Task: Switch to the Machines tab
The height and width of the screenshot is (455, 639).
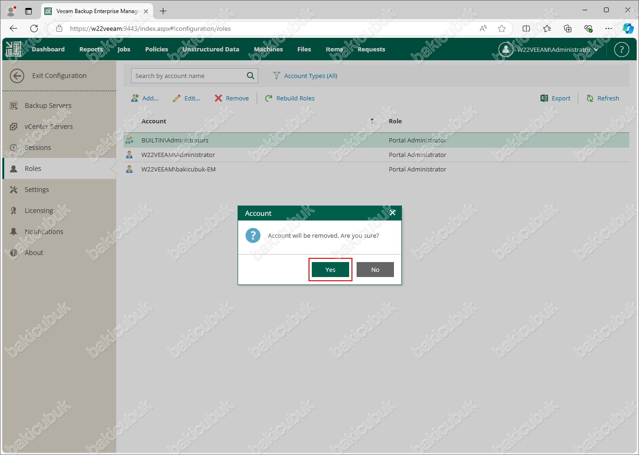Action: [268, 49]
